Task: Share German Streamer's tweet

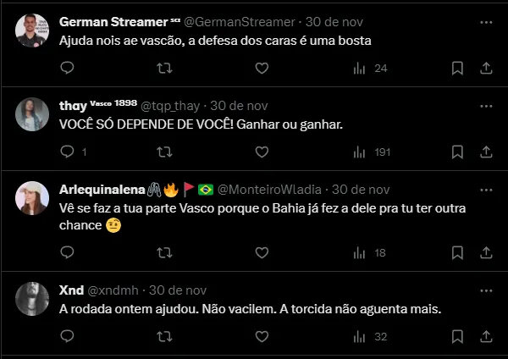Action: point(487,68)
